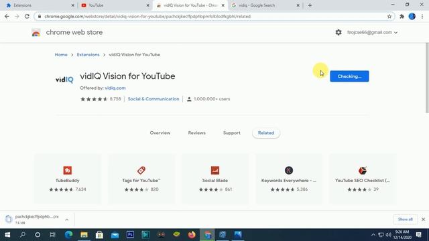Open taskbar search magnifier
This screenshot has height=241, width=429.
(23, 234)
